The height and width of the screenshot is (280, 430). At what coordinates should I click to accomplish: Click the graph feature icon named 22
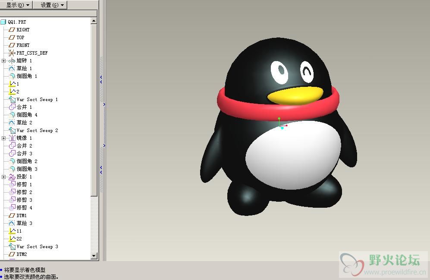click(x=13, y=239)
